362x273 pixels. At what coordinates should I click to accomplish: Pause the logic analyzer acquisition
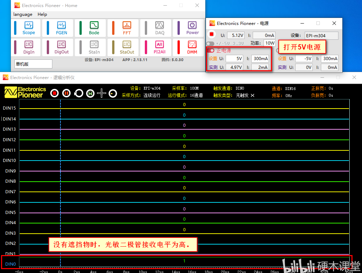click(x=66, y=93)
